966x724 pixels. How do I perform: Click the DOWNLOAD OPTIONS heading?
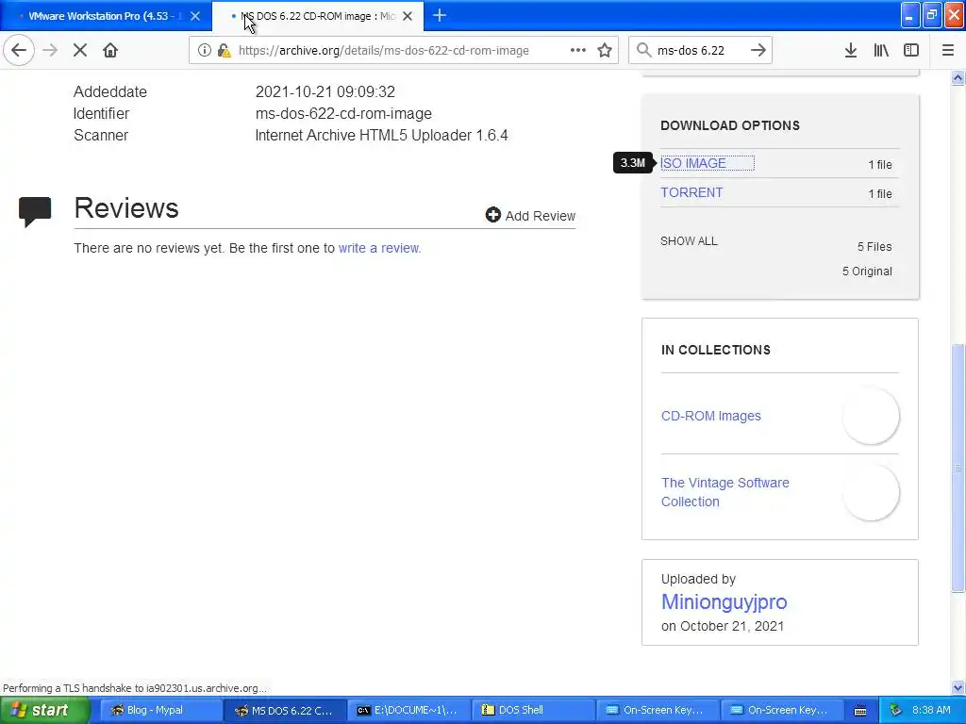coord(730,125)
